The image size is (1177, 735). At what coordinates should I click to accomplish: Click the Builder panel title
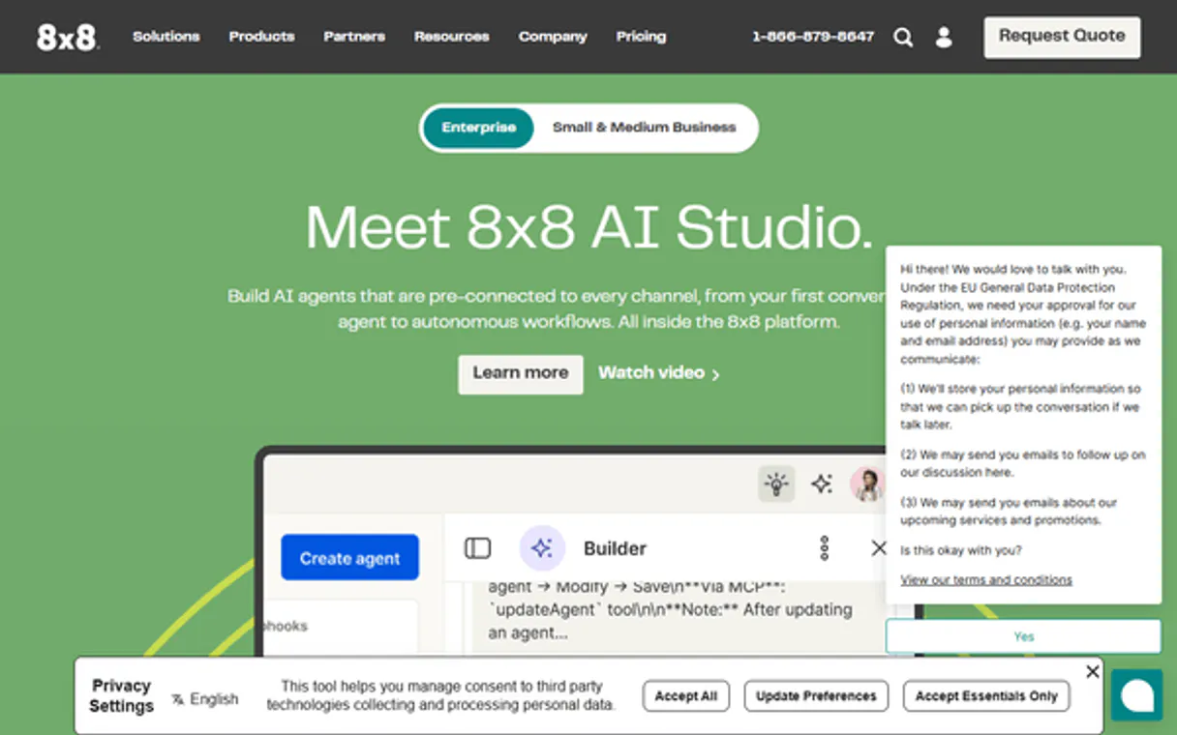(615, 548)
